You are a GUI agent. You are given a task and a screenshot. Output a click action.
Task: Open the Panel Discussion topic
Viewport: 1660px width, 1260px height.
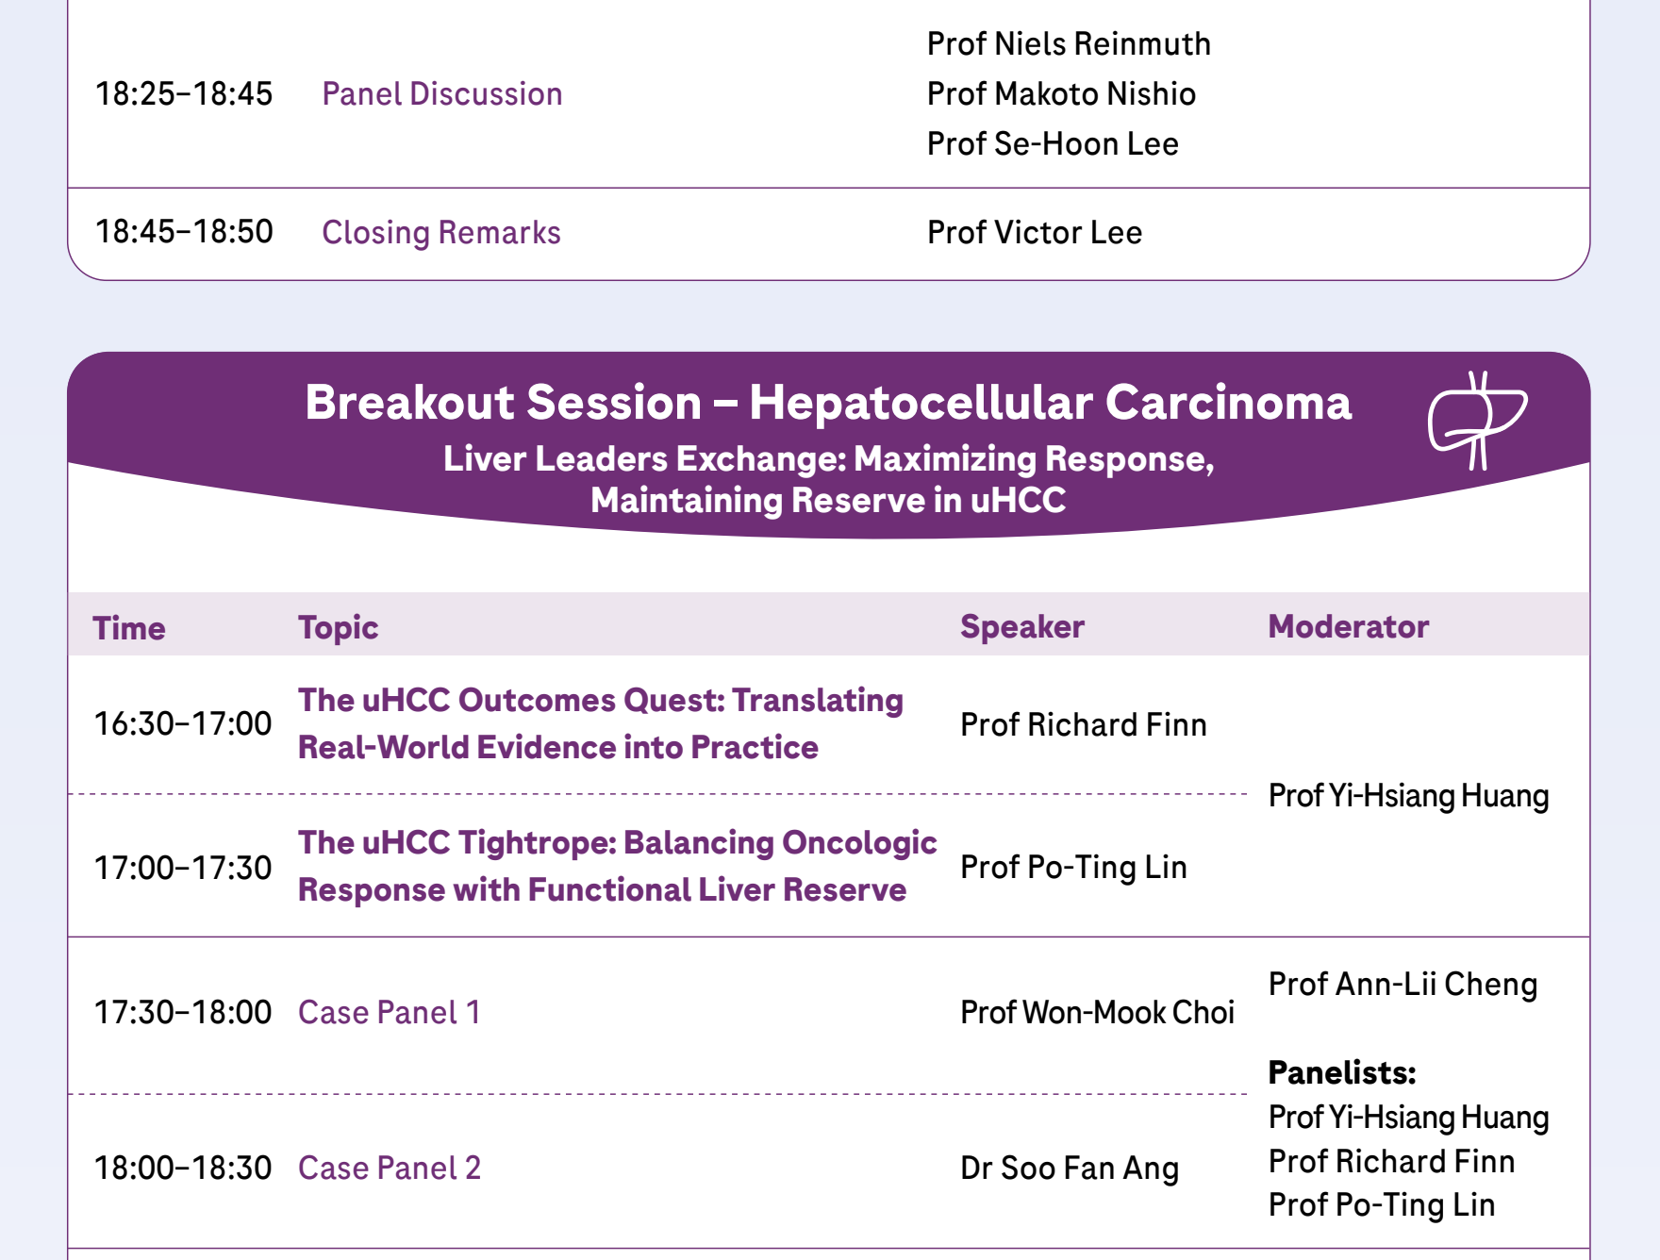click(441, 94)
